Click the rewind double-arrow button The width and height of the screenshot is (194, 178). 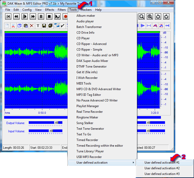click(x=16, y=17)
